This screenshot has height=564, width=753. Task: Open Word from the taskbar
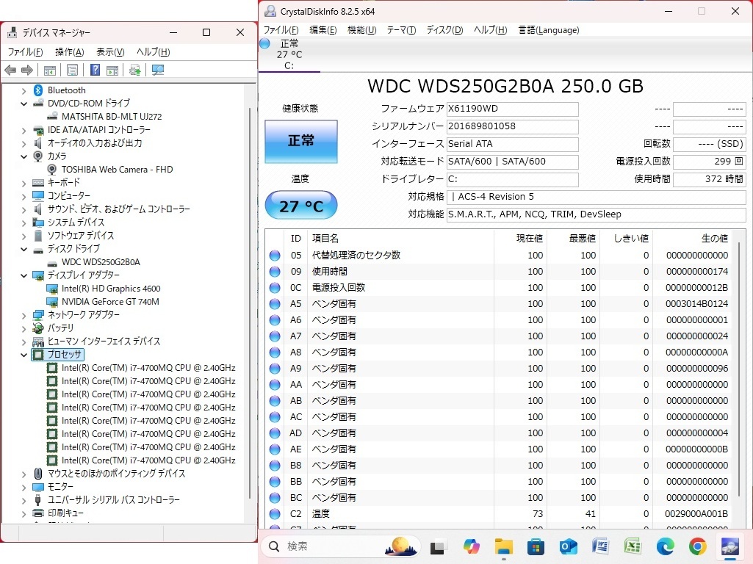coord(600,546)
